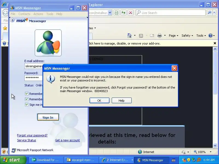The height and width of the screenshot is (164, 219).
Task: Click the MSN buddy display picture
Action: coord(48,43)
